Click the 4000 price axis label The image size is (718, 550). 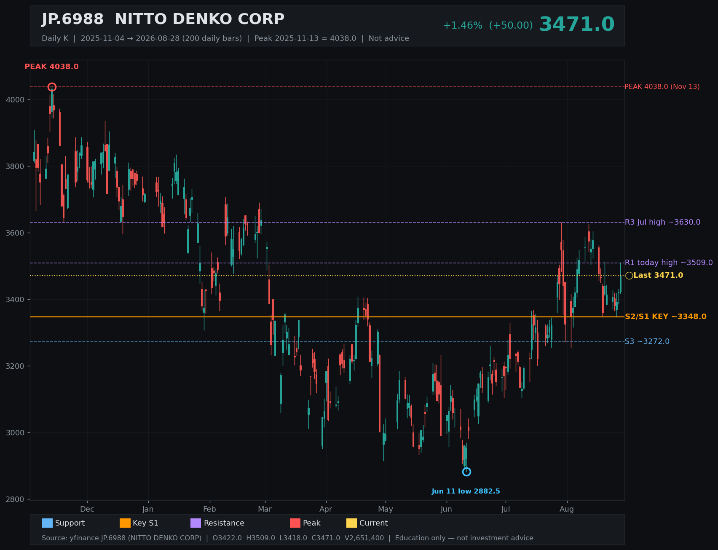coord(15,100)
